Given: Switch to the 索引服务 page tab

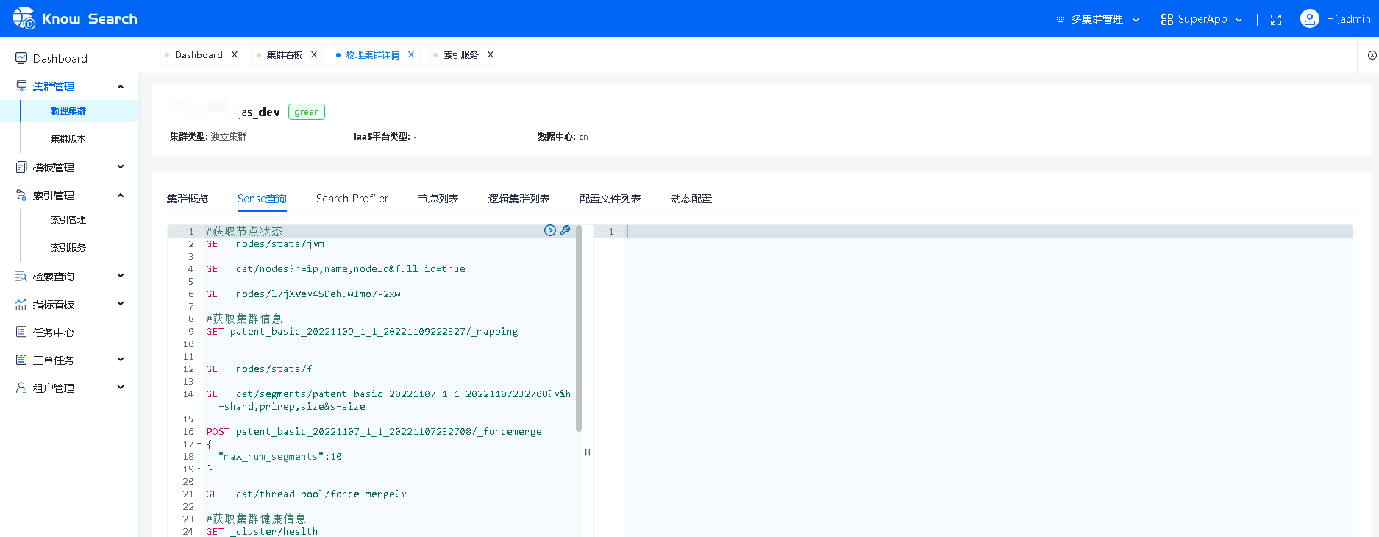Looking at the screenshot, I should click(461, 55).
